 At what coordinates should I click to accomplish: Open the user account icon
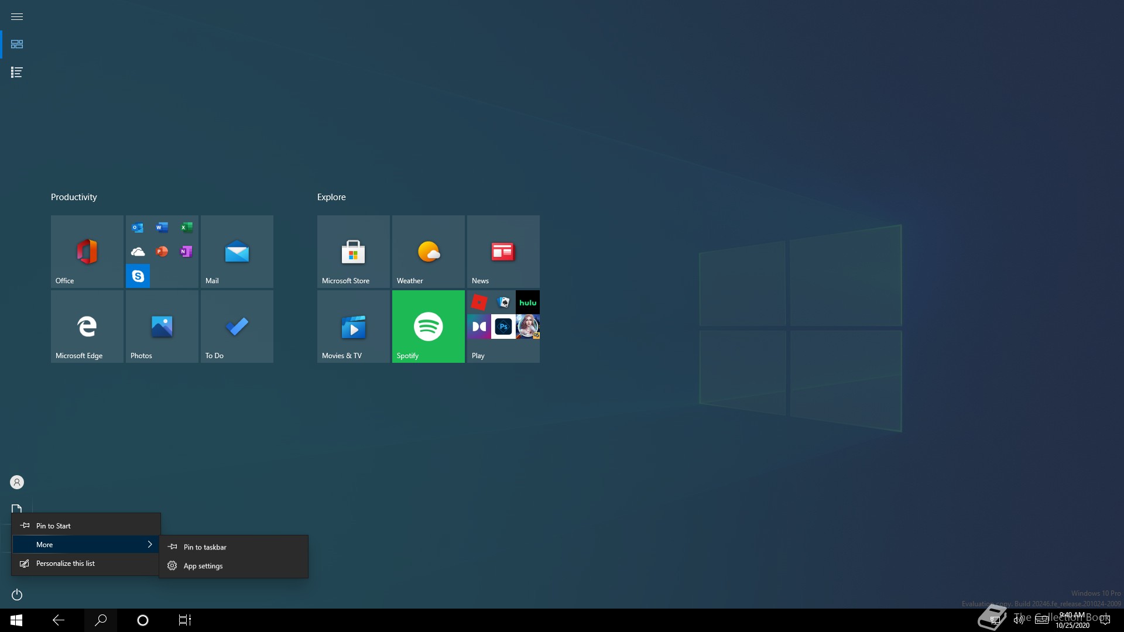pos(17,482)
